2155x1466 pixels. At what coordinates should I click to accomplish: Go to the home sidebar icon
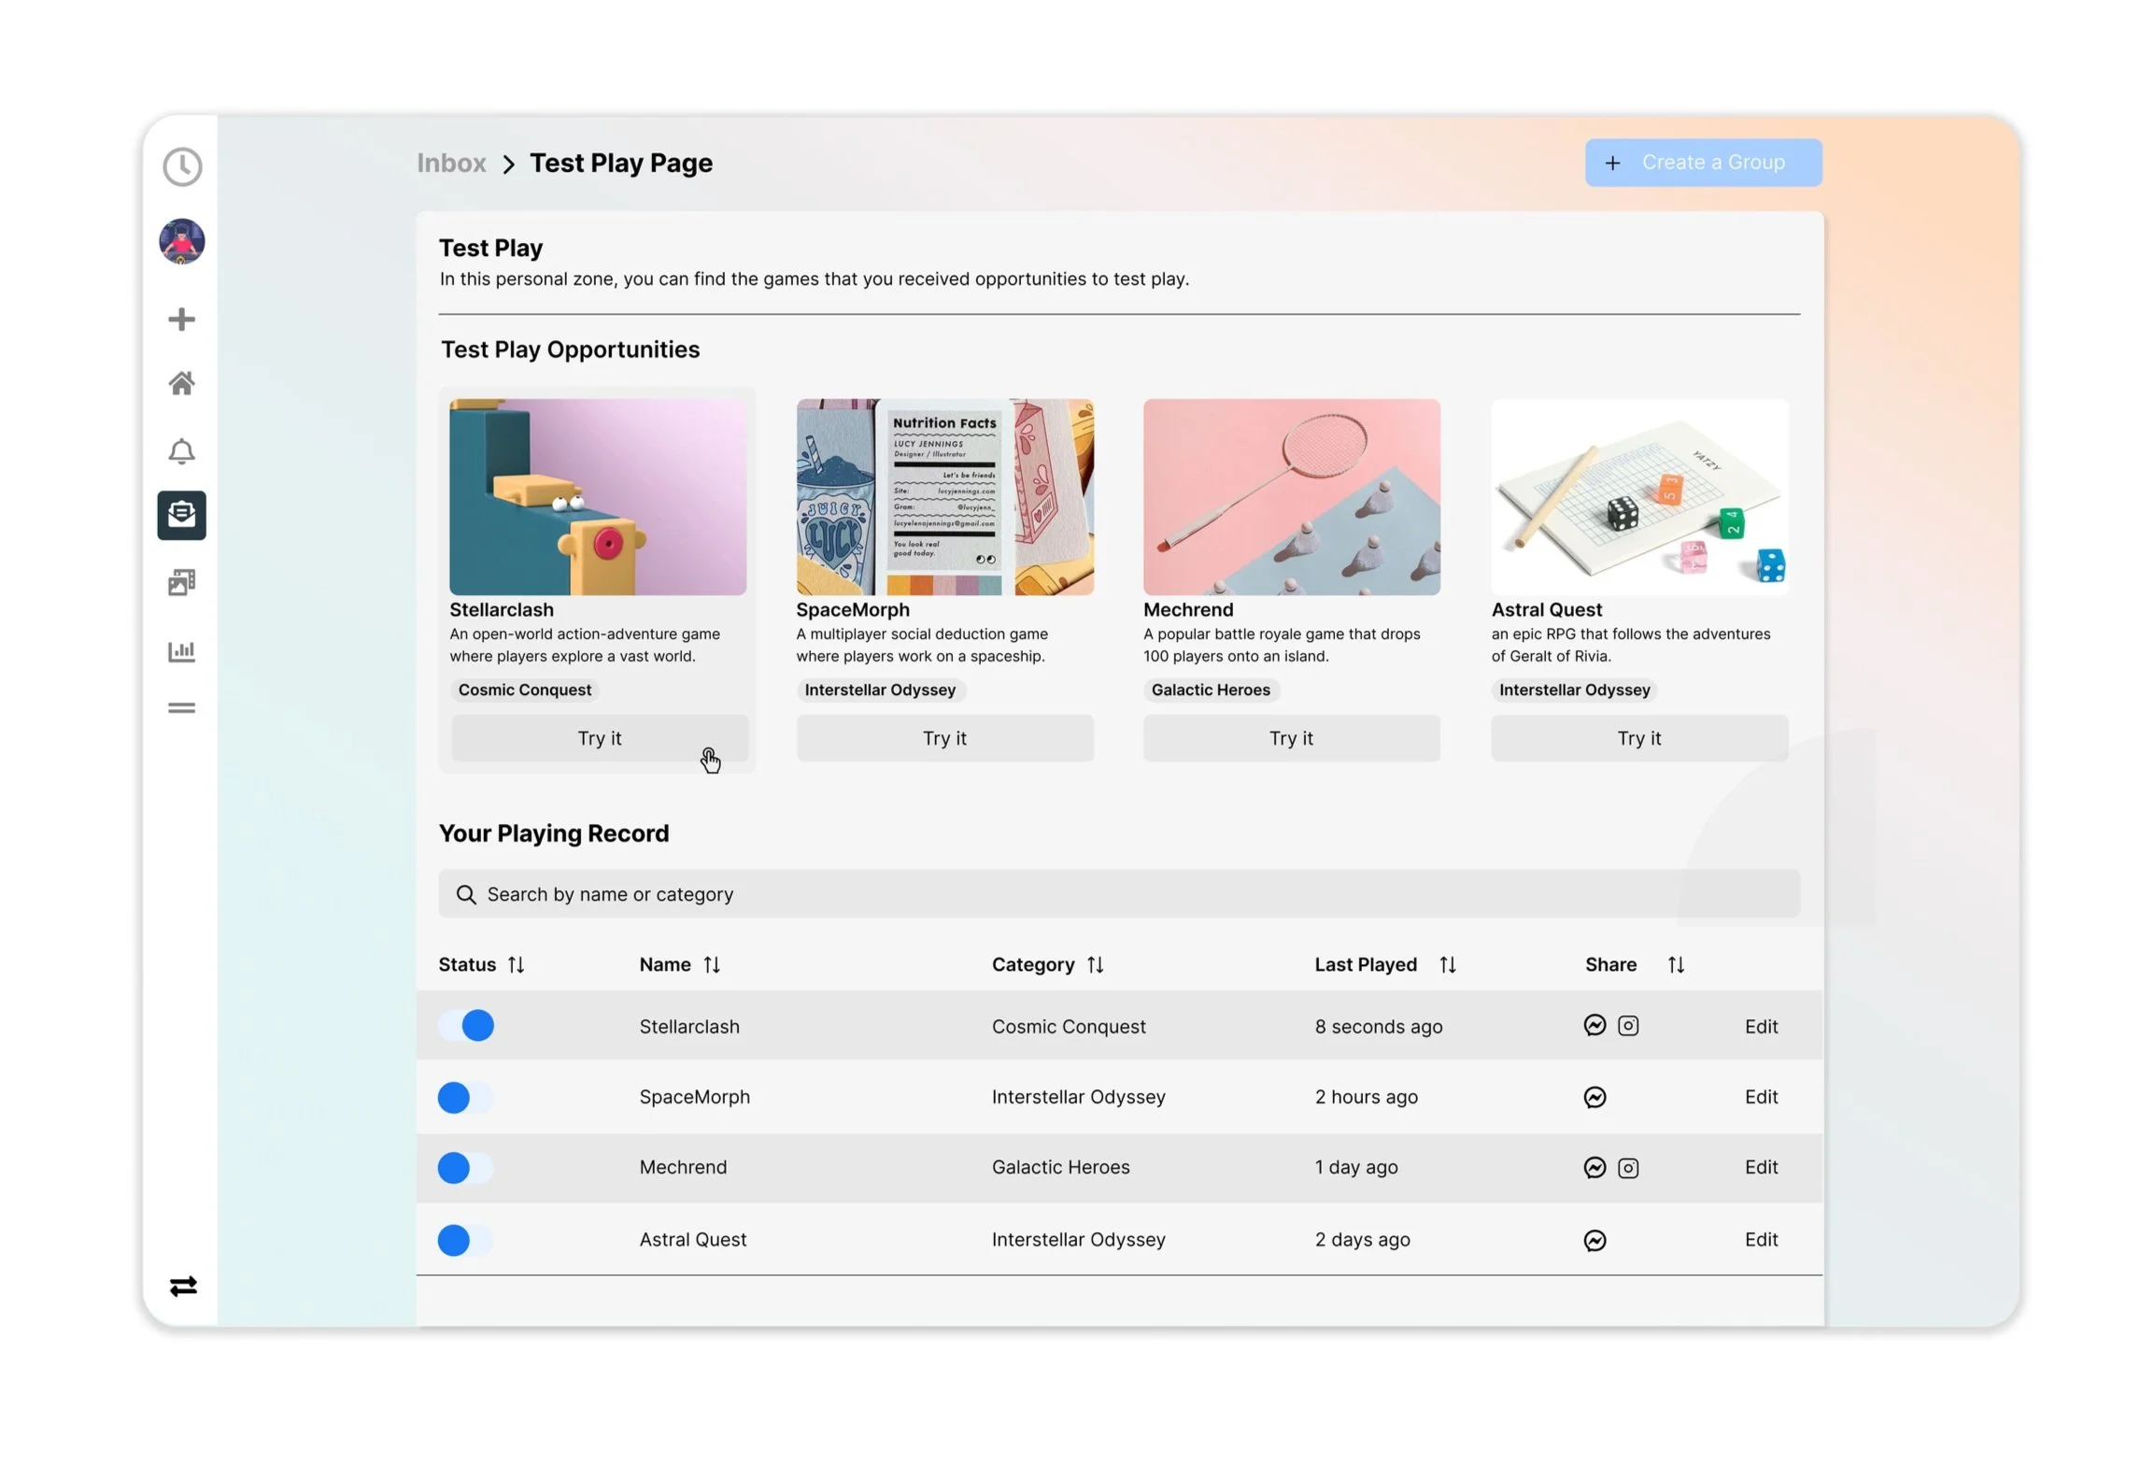pyautogui.click(x=182, y=383)
